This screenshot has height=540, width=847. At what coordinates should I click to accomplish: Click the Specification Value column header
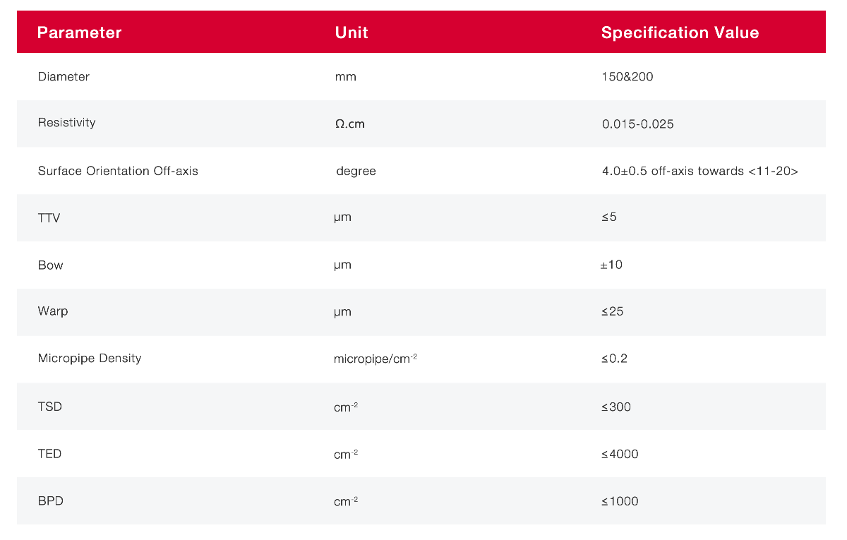(x=680, y=32)
